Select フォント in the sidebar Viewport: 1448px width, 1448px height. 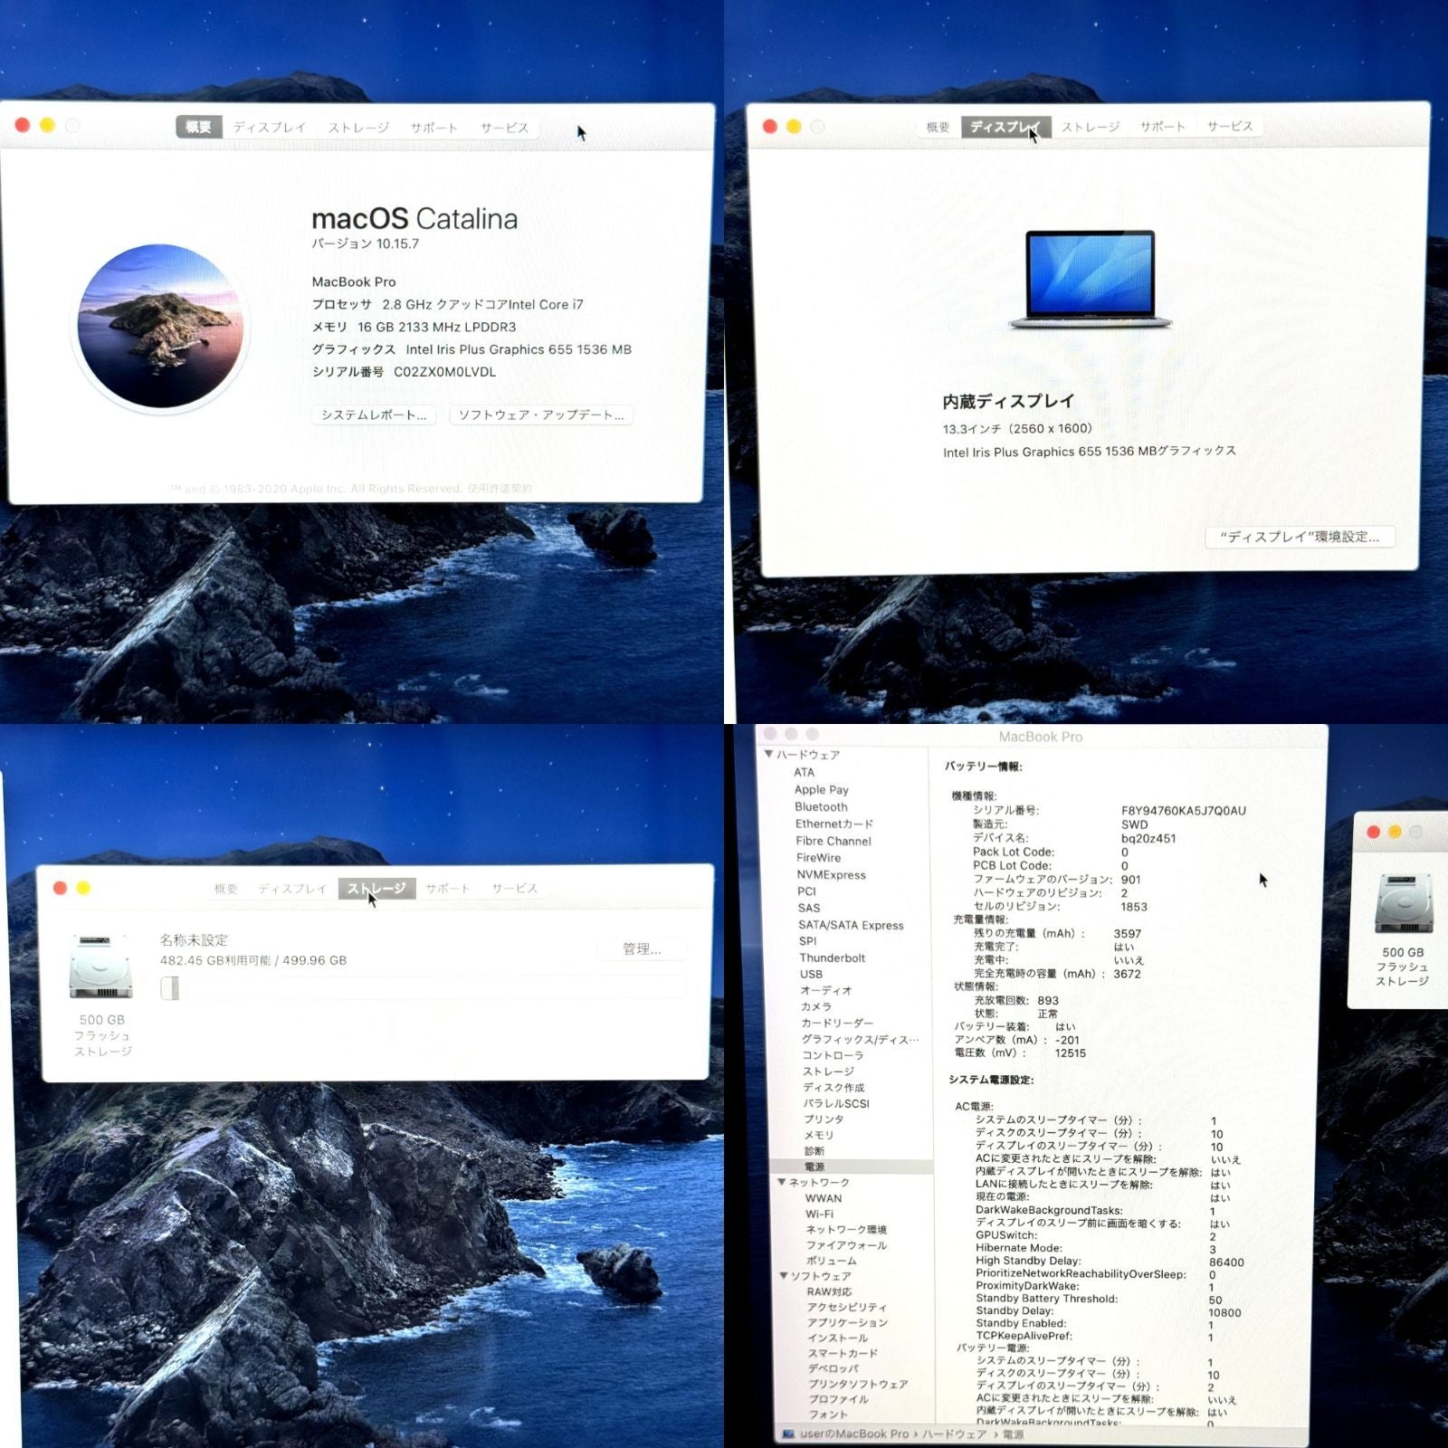828,1415
